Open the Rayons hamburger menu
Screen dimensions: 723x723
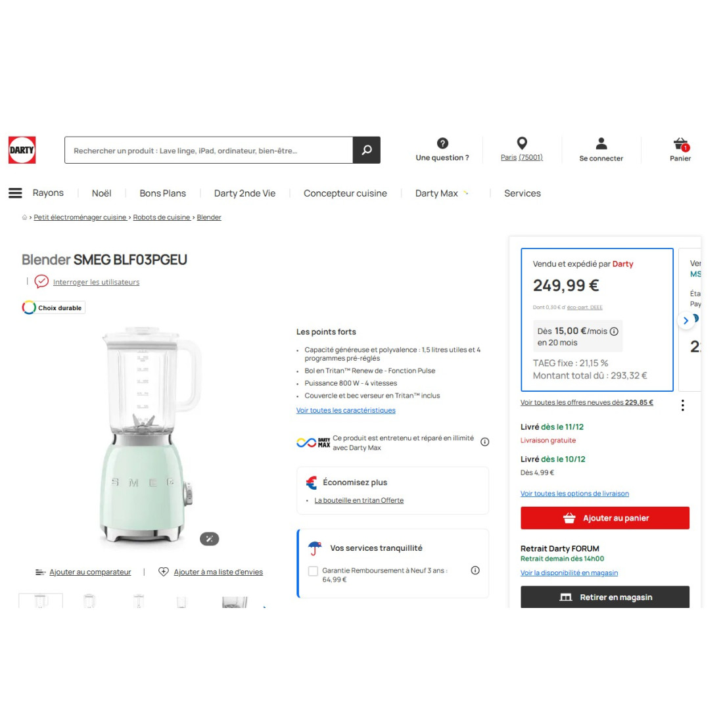15,193
